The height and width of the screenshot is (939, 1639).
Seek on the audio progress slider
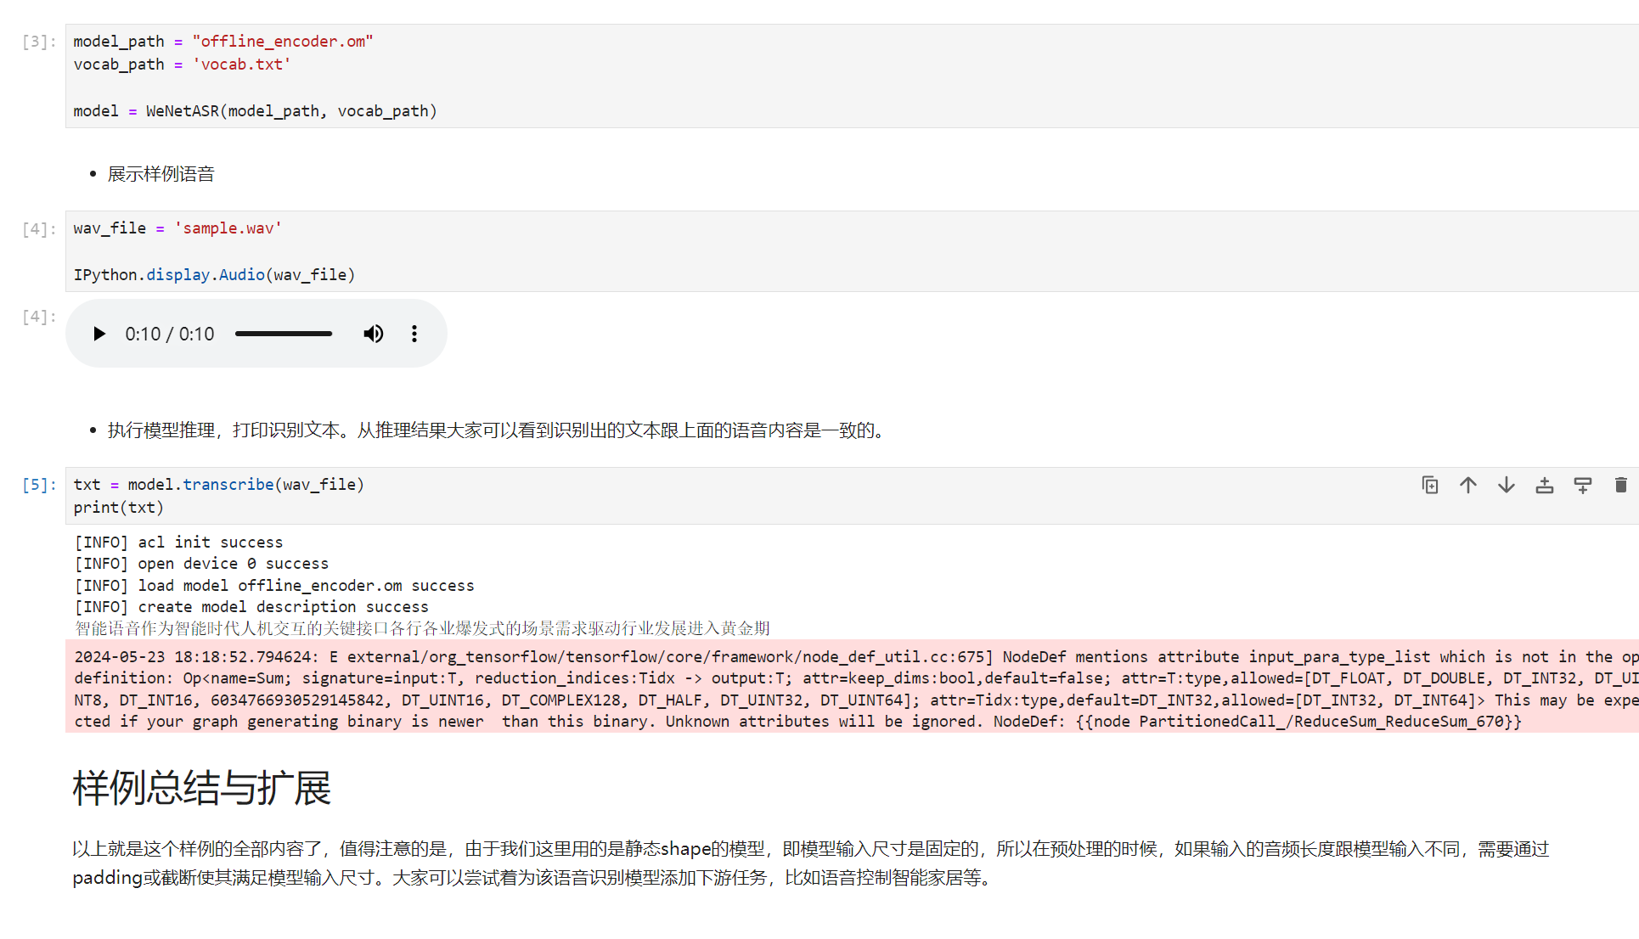point(284,334)
